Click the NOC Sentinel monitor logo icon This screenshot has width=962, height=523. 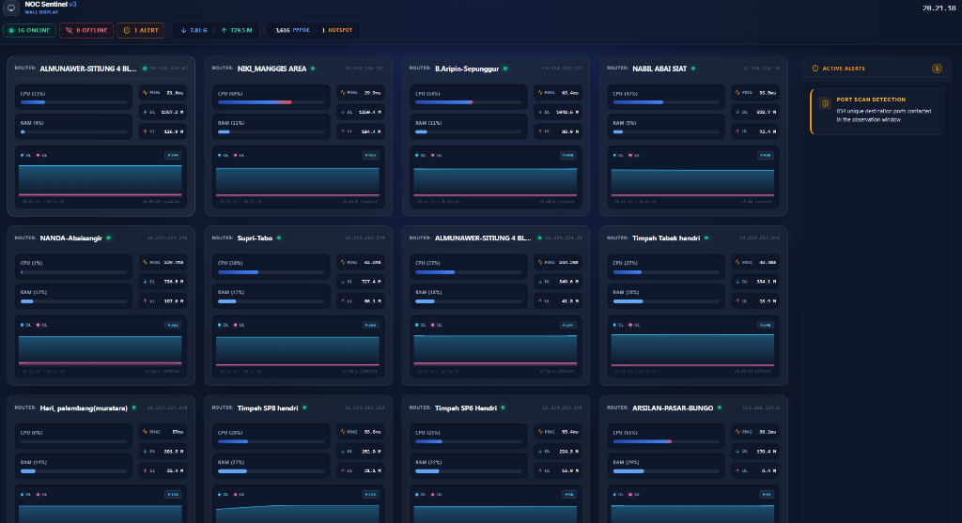(x=11, y=8)
